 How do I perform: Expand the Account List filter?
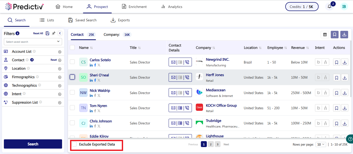[x=60, y=52]
